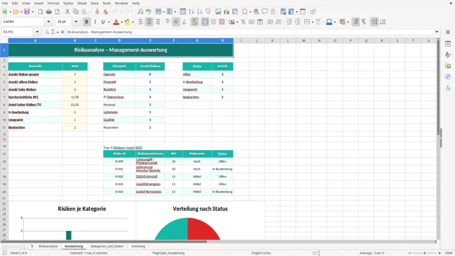455x256 pixels.
Task: Run the spelling check icon
Action: 148,12
